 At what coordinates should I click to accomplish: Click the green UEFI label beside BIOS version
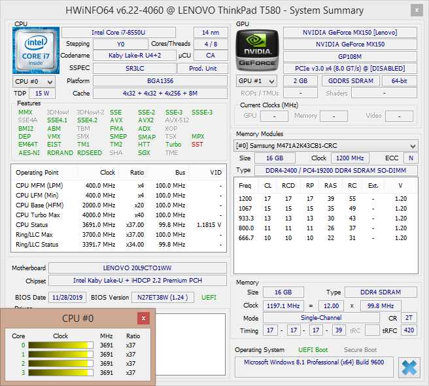point(209,298)
